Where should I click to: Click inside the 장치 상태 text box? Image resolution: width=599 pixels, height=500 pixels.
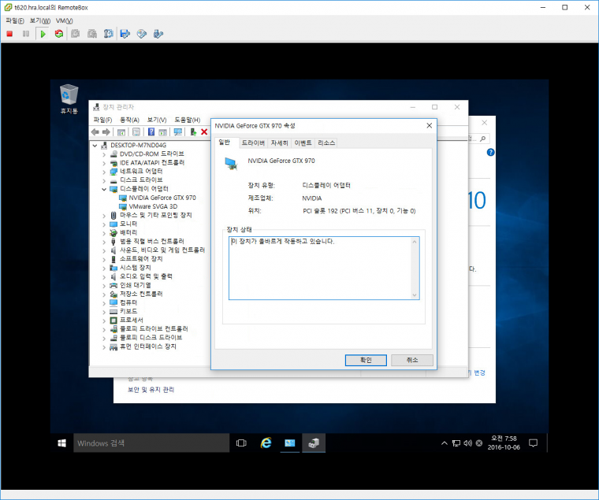click(x=324, y=268)
